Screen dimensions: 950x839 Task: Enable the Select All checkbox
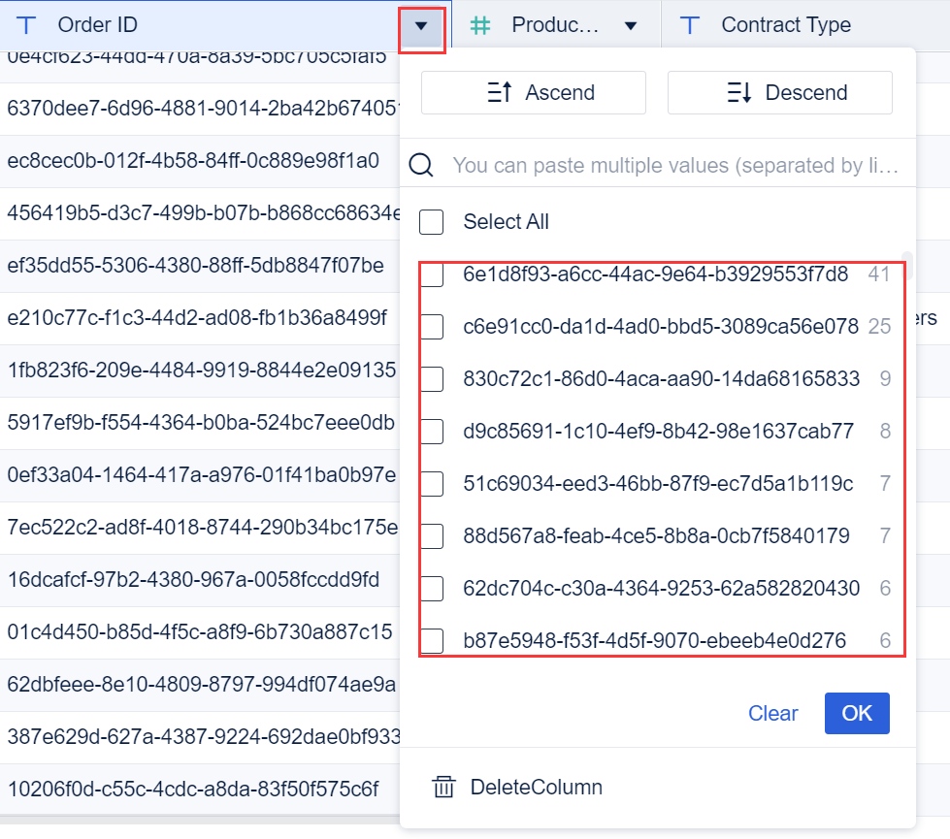point(431,222)
